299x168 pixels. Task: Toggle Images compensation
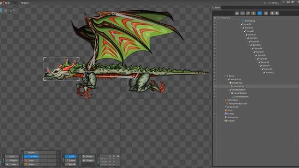[x=88, y=161]
